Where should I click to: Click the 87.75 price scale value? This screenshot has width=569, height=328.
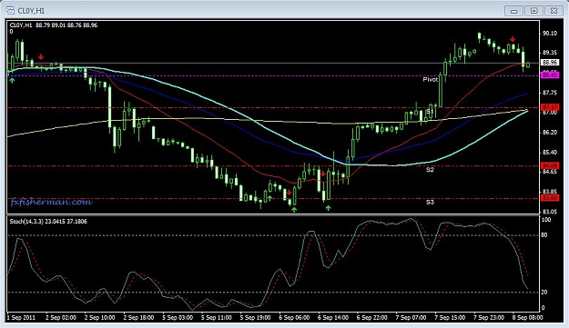tap(550, 93)
